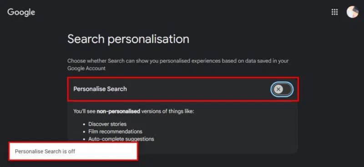Screen dimensions: 364x167
Task: Open the Google apps grid menu
Action: pos(334,12)
